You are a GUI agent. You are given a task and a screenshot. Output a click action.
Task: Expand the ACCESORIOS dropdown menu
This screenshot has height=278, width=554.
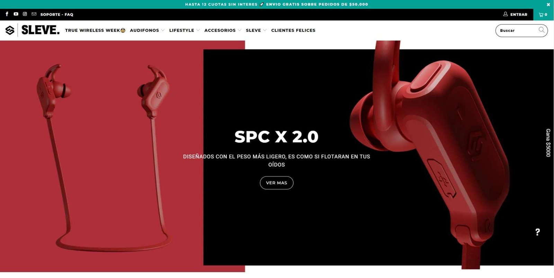(223, 30)
